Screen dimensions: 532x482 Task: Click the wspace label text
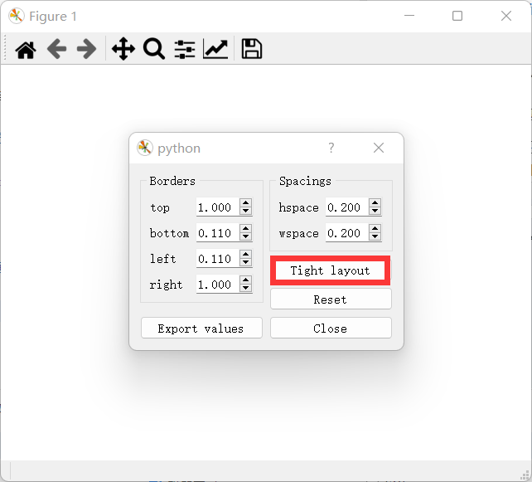298,233
